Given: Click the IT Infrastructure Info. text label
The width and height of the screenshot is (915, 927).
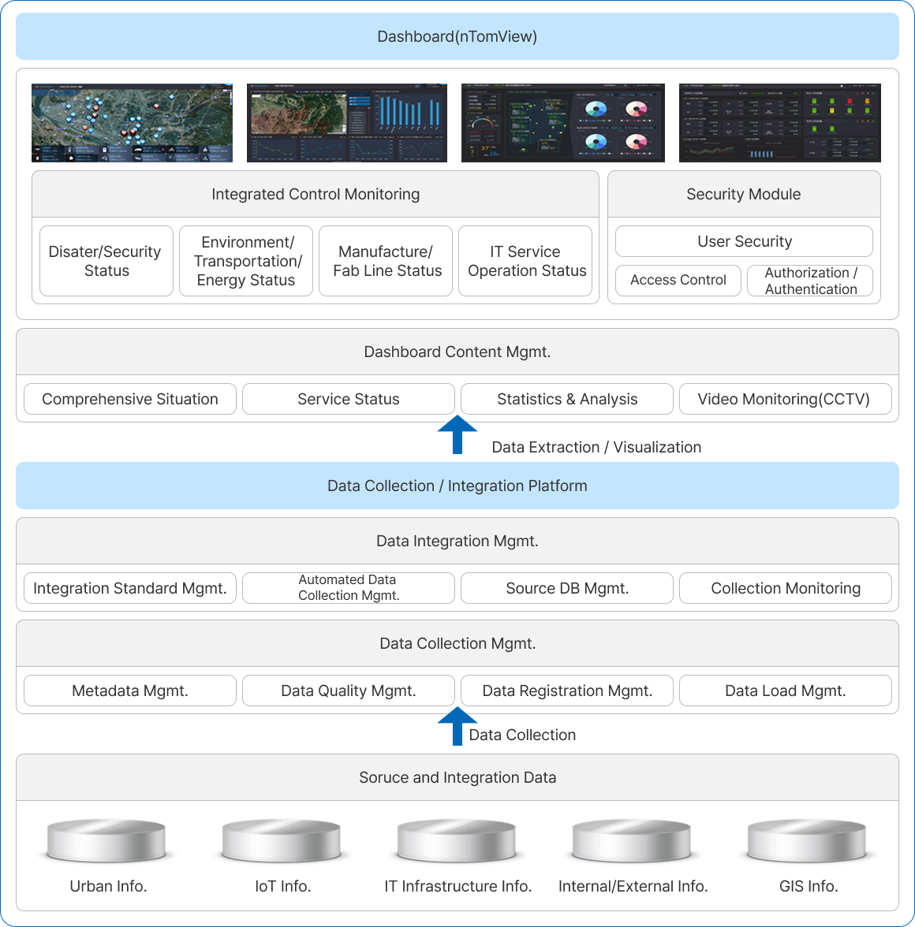Looking at the screenshot, I should [458, 886].
